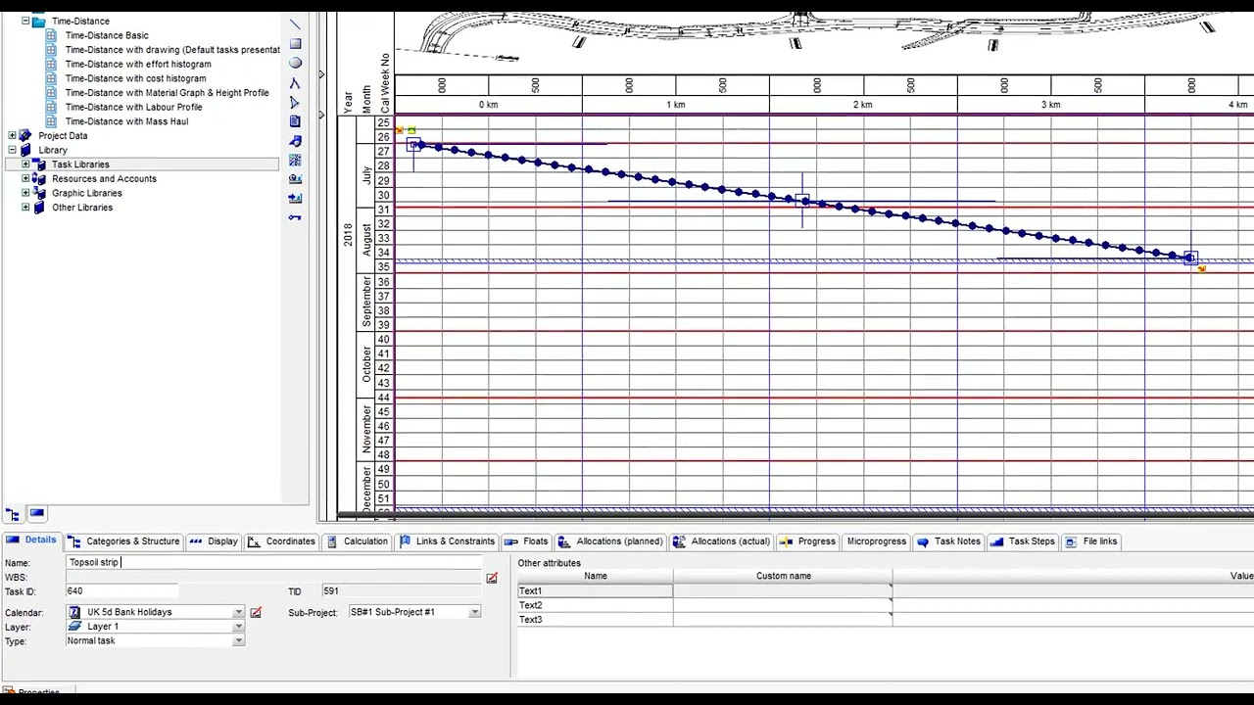Select Resources and Accounts tree item
1254x705 pixels.
pos(104,179)
